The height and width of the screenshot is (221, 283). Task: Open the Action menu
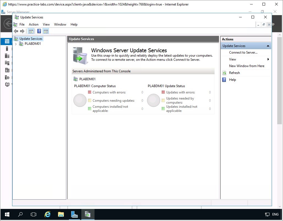tap(34, 24)
